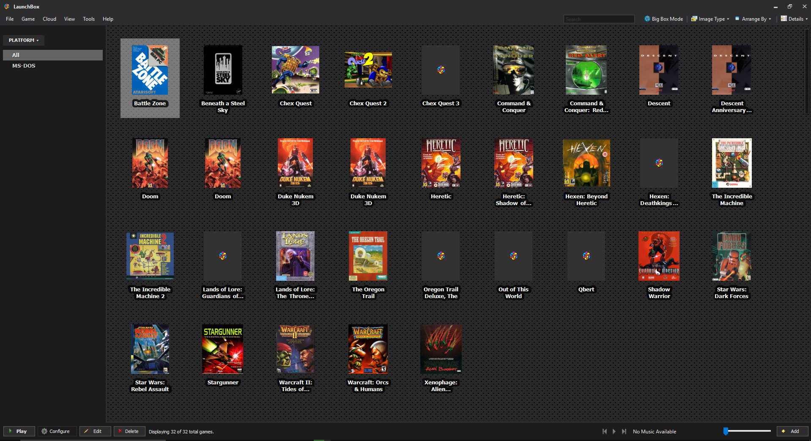This screenshot has height=441, width=811.
Task: Select The Oregon Trail cover
Action: tap(368, 256)
